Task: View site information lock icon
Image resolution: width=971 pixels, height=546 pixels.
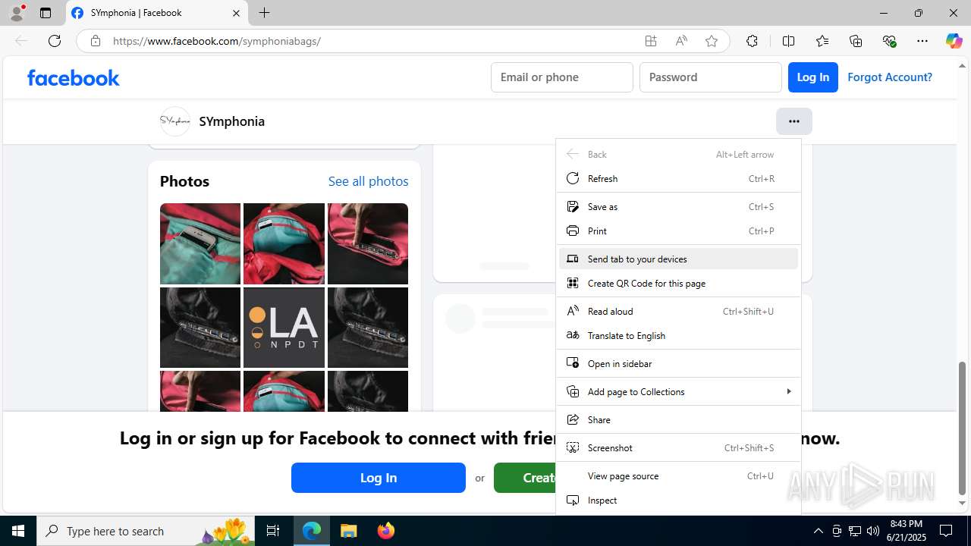Action: point(96,41)
